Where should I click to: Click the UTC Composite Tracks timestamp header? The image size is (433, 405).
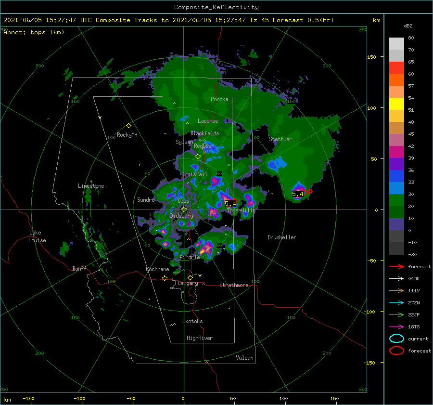tap(168, 20)
